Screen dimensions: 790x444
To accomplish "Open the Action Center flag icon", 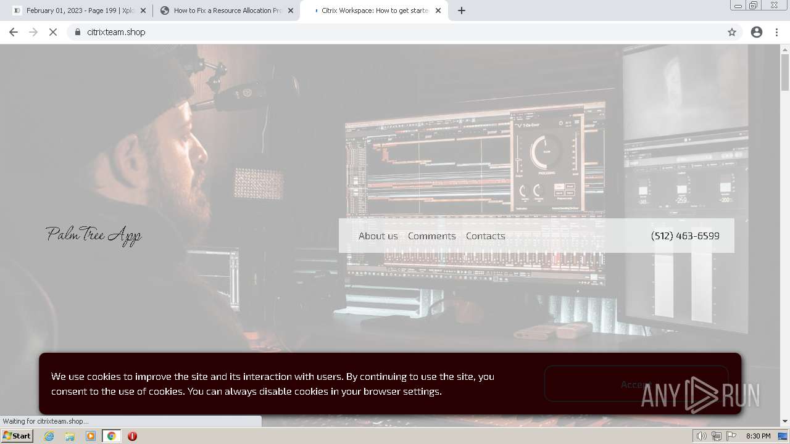I will tap(731, 436).
